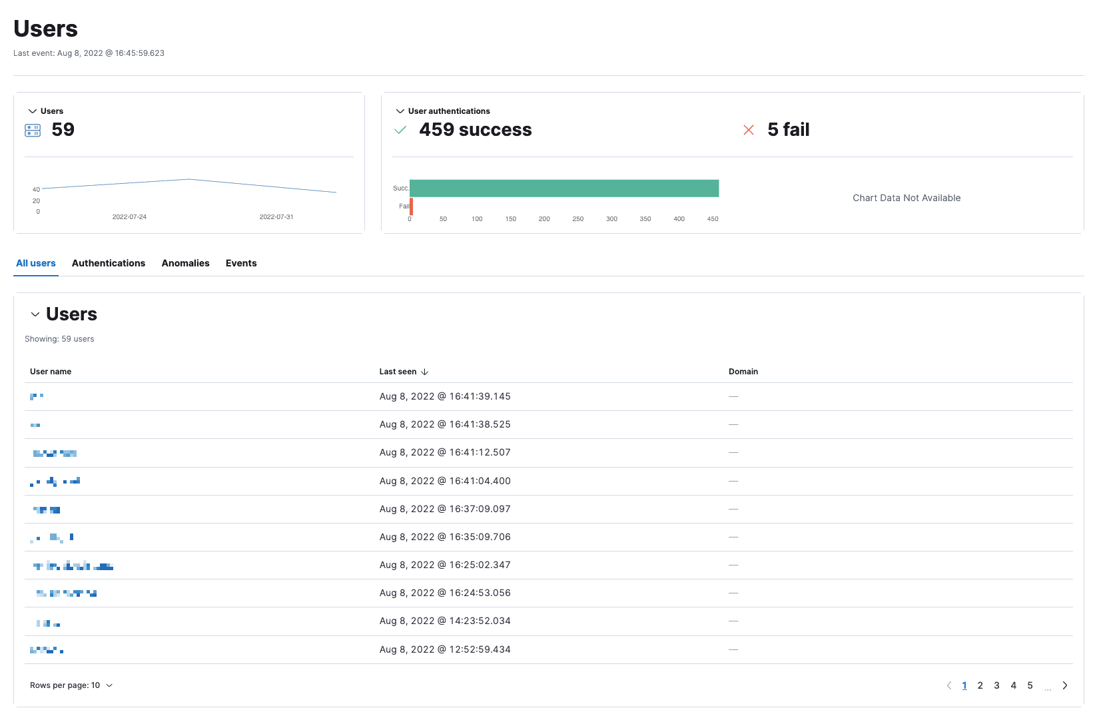Jump to page 5 of users
Image resolution: width=1095 pixels, height=720 pixels.
click(1030, 685)
